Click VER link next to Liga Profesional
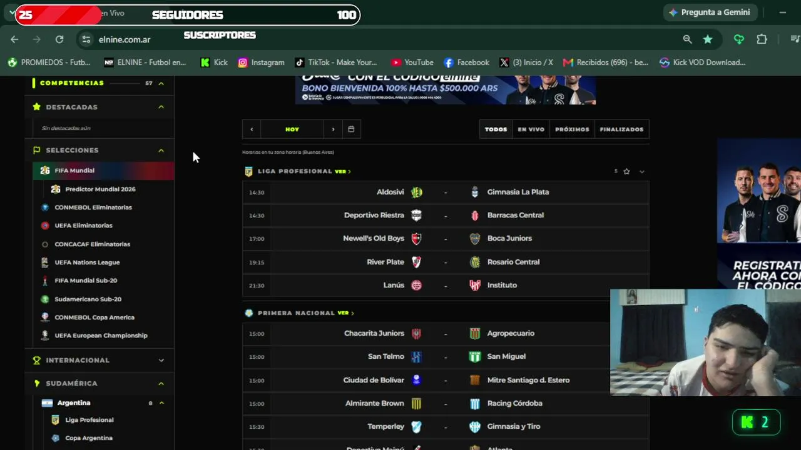 (x=342, y=171)
